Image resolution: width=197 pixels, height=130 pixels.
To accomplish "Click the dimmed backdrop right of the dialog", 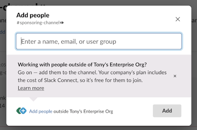I will [x=194, y=68].
